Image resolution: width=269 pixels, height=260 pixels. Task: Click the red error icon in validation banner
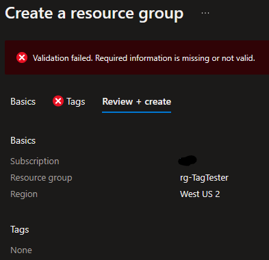pos(22,57)
